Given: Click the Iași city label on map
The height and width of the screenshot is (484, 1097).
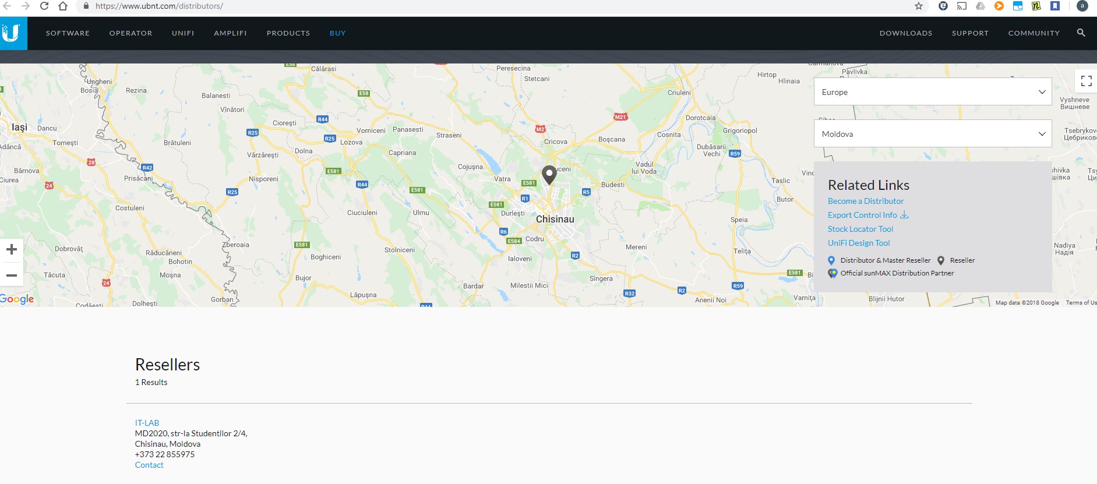Looking at the screenshot, I should point(19,127).
